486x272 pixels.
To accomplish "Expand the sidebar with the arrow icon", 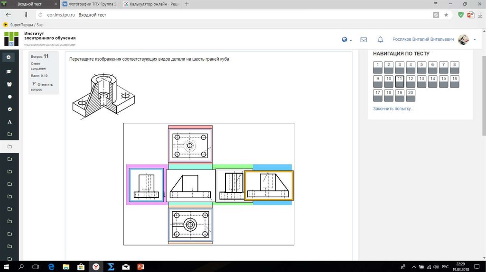I will click(x=9, y=57).
